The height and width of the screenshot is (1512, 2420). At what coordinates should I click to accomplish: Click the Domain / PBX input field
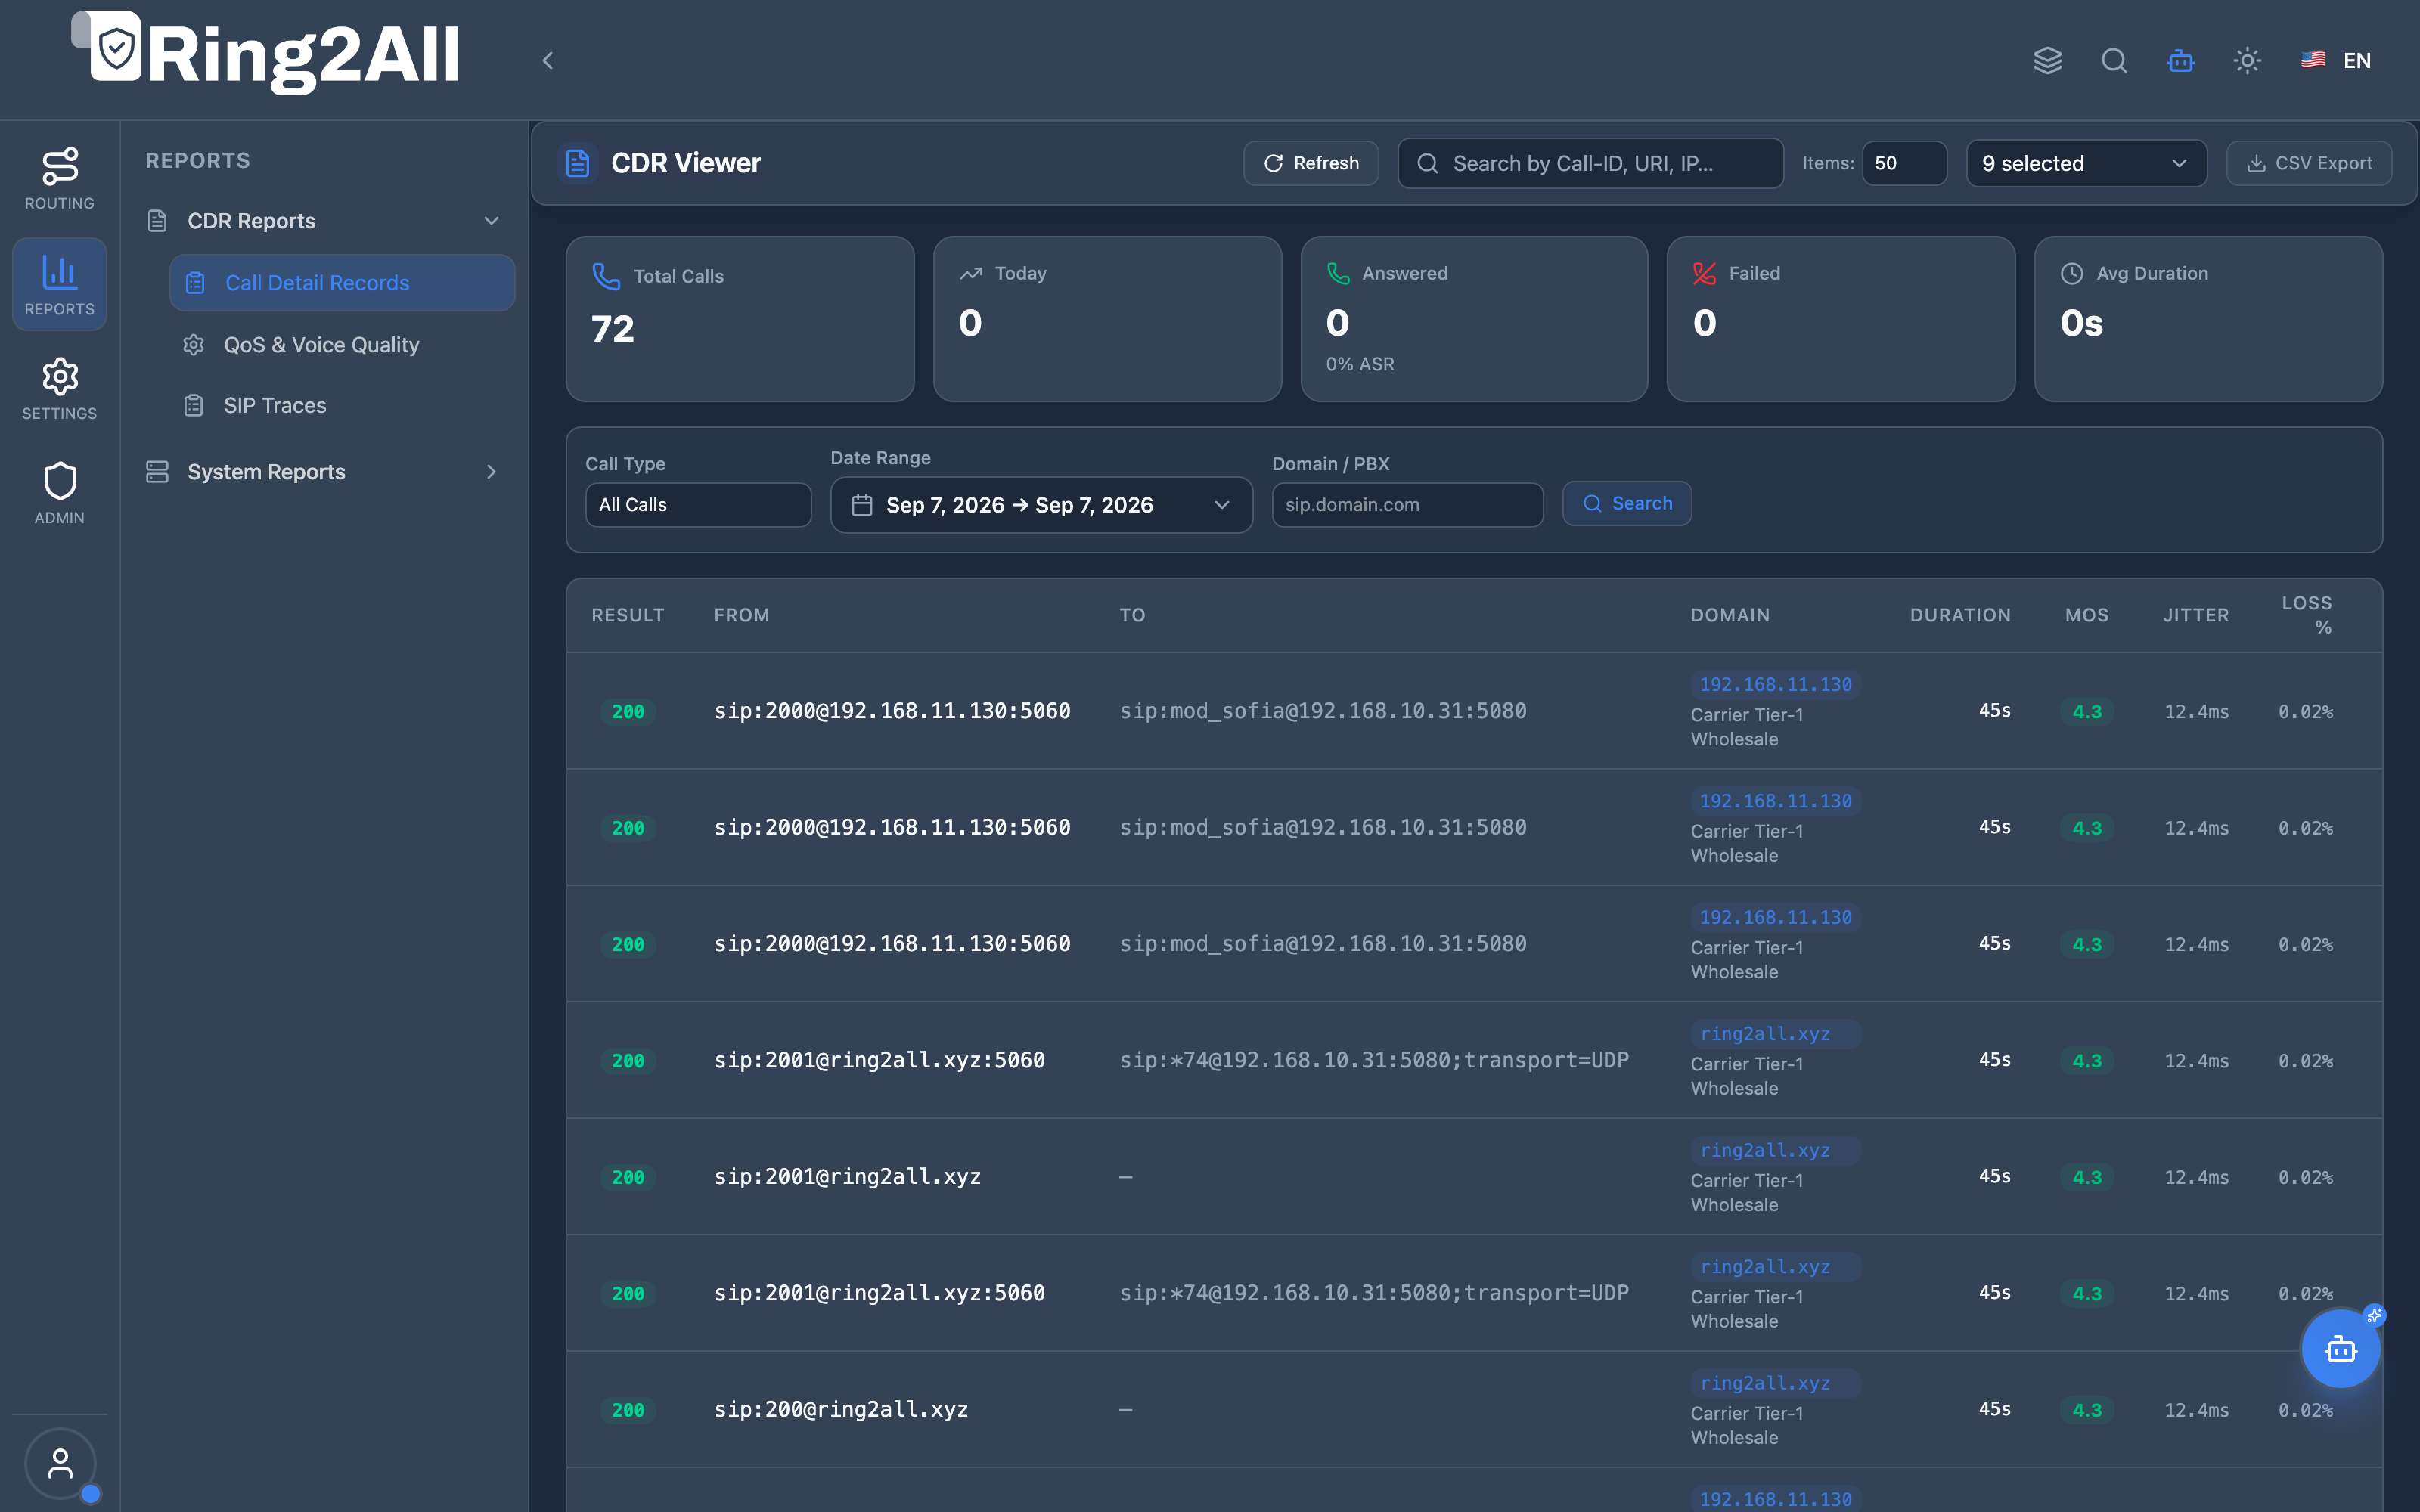click(1407, 505)
